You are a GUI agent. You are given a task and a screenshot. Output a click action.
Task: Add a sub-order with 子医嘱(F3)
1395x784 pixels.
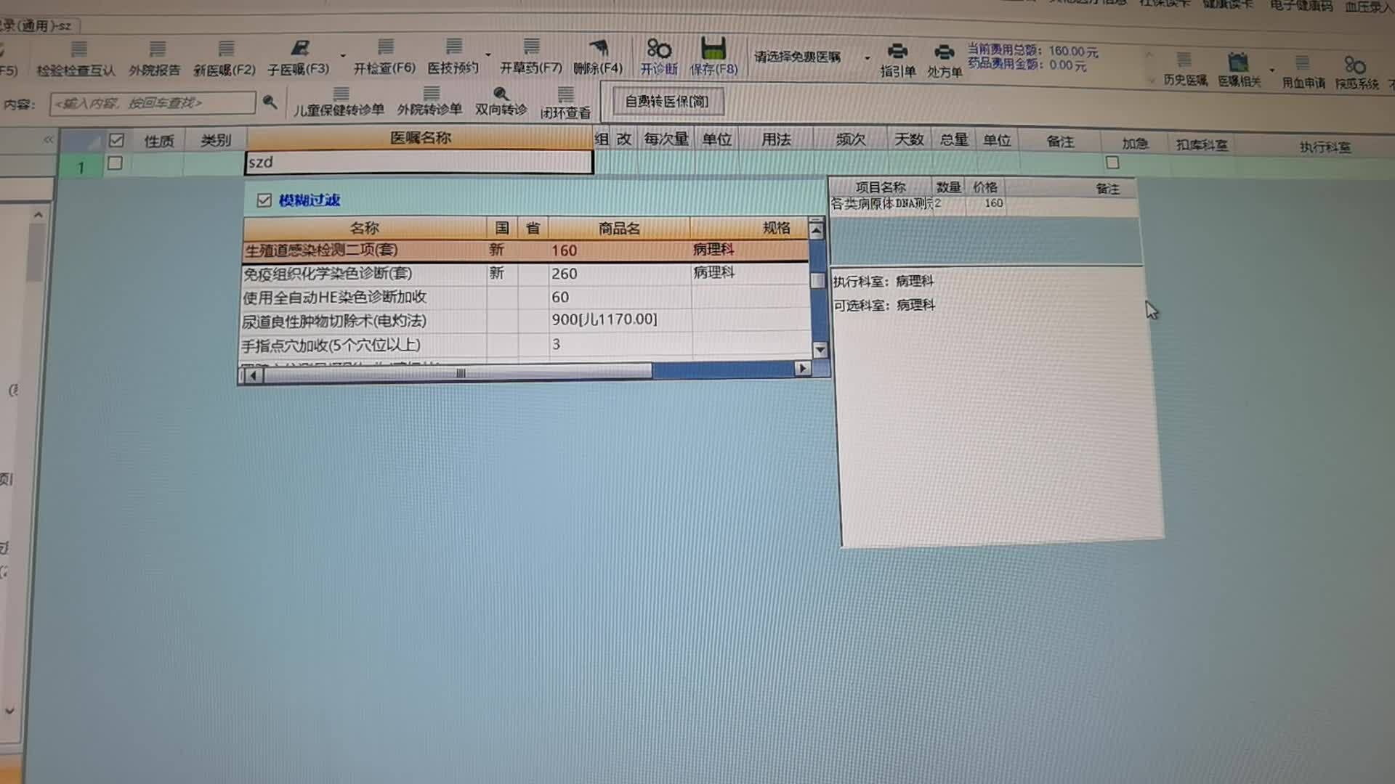coord(299,58)
